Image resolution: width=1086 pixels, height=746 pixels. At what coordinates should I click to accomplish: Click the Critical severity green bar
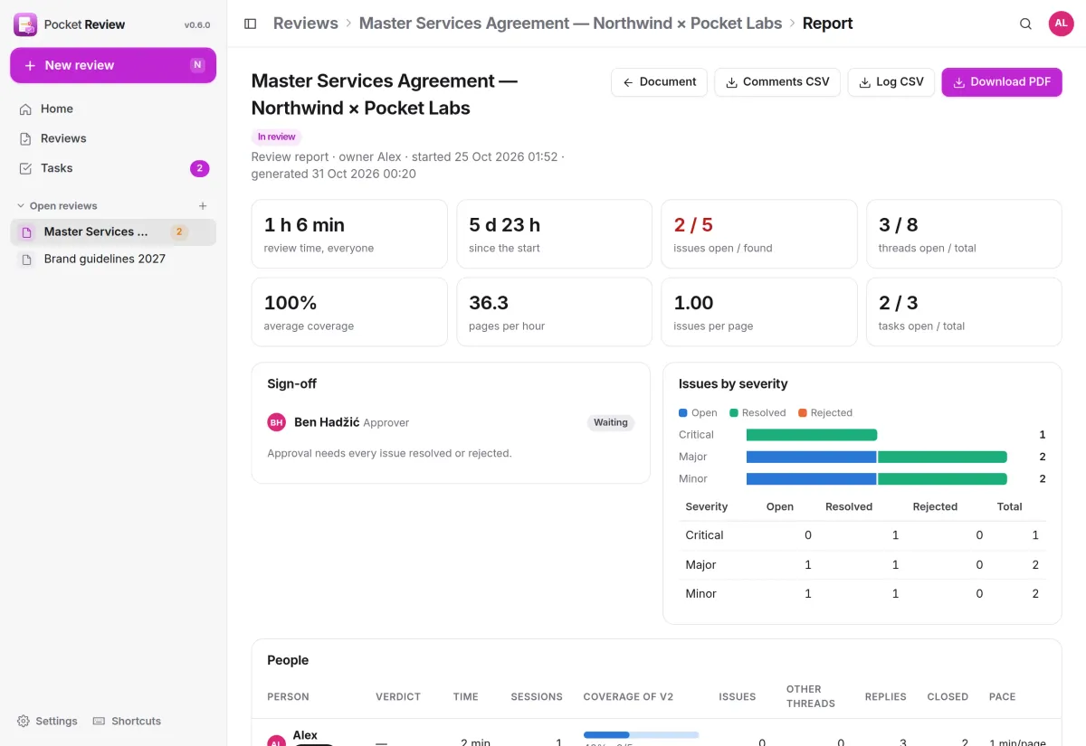click(812, 435)
